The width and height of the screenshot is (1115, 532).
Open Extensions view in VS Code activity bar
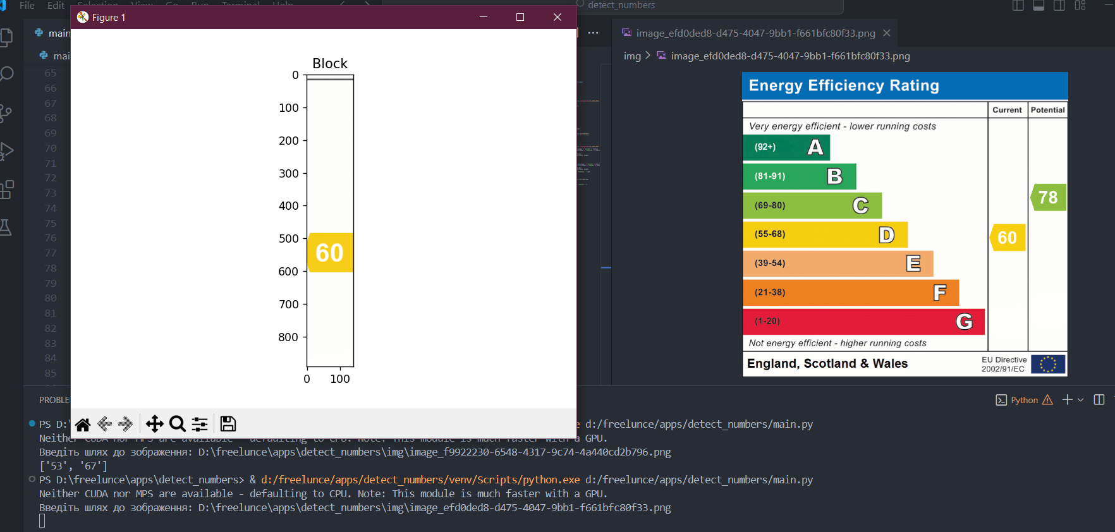coord(6,189)
